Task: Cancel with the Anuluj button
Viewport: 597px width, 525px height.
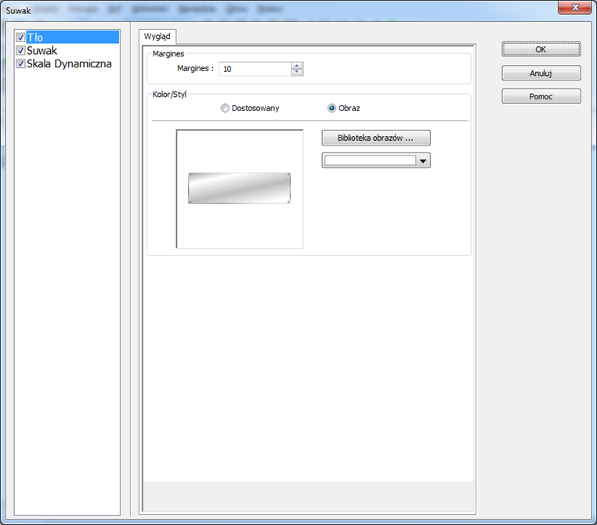Action: (x=541, y=73)
